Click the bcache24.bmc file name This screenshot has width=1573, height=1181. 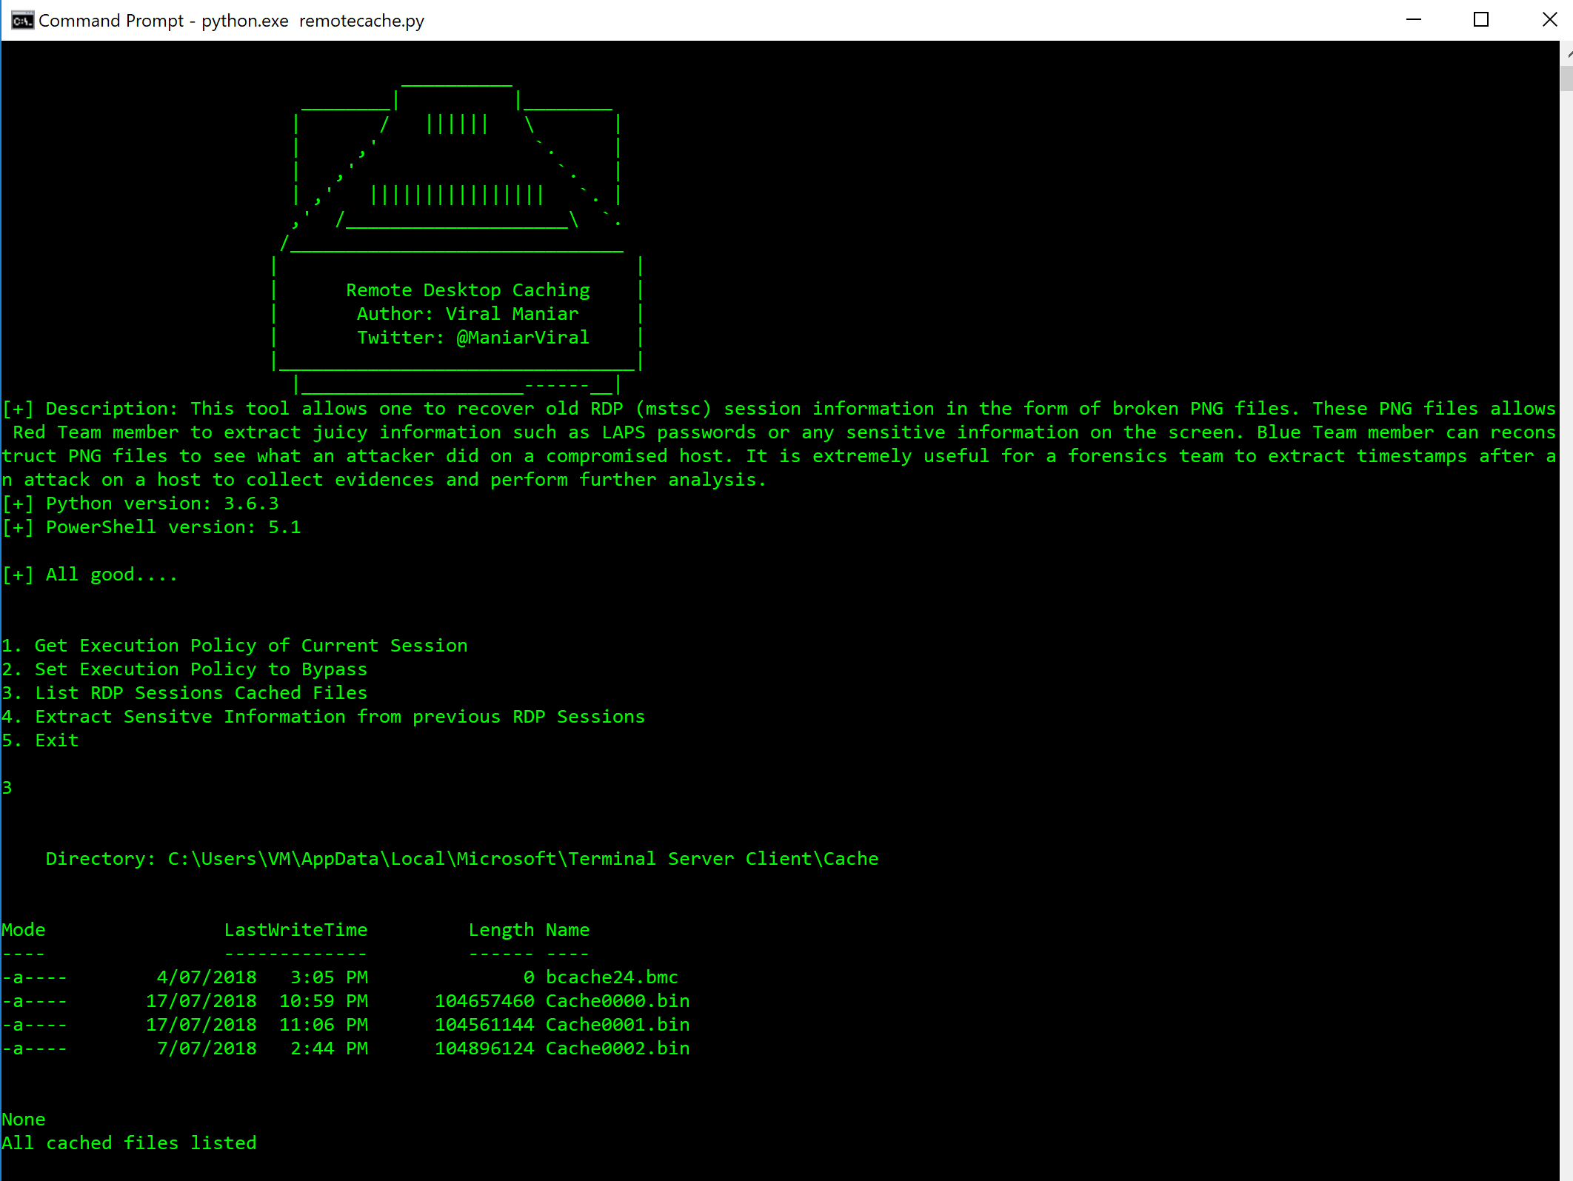click(x=612, y=977)
